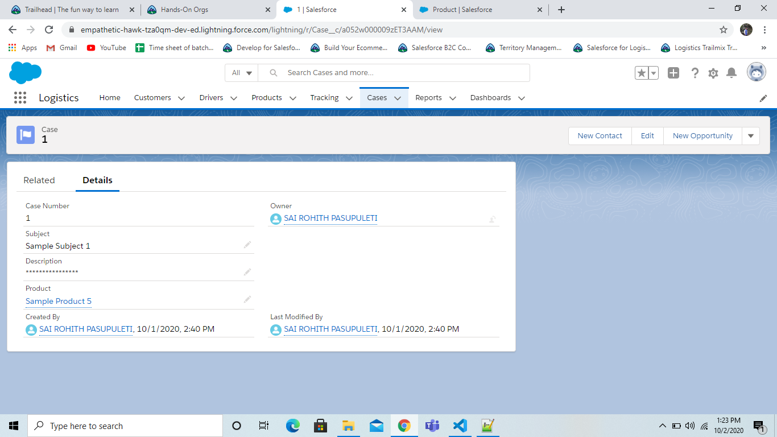
Task: Click the Edit button
Action: tap(647, 135)
